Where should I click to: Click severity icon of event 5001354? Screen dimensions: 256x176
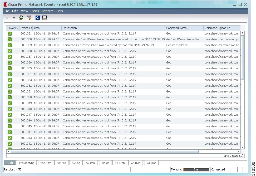click(x=10, y=74)
